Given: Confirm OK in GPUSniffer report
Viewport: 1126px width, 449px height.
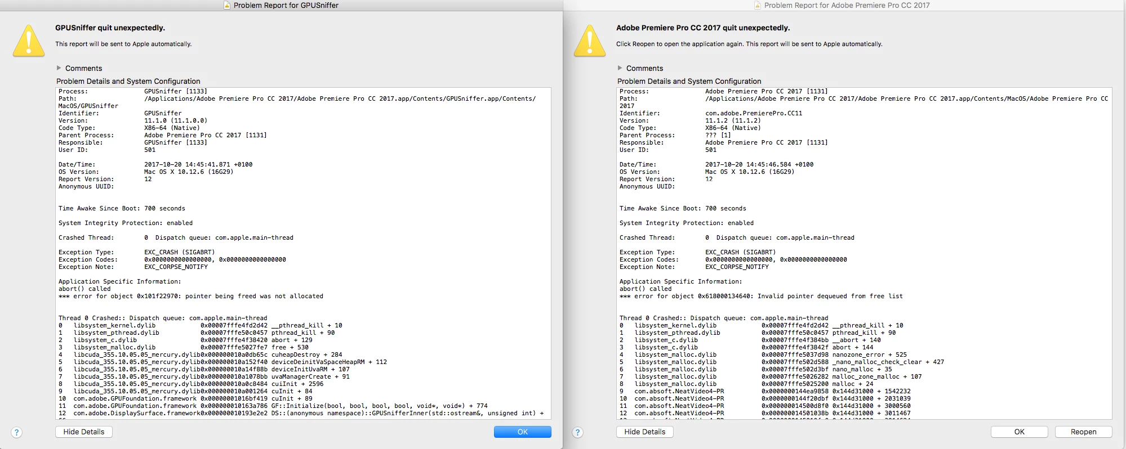Looking at the screenshot, I should click(x=523, y=432).
